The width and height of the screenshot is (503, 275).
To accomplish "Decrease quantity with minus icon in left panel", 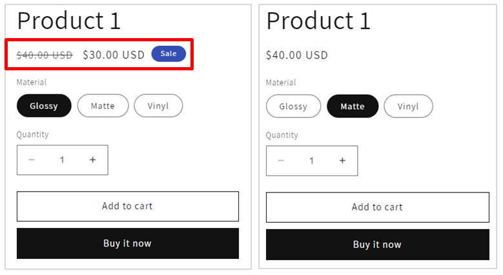I will 32,160.
